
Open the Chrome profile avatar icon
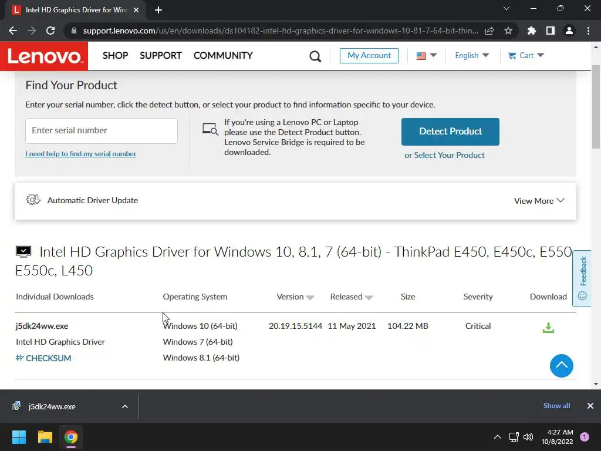pyautogui.click(x=569, y=31)
